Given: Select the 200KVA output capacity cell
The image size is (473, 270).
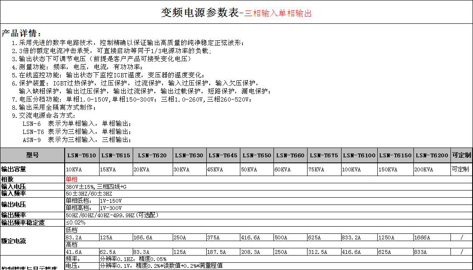Looking at the screenshot, I should coord(432,169).
